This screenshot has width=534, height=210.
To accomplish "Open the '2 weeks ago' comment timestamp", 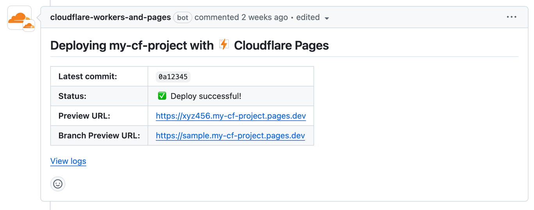I will [x=265, y=17].
